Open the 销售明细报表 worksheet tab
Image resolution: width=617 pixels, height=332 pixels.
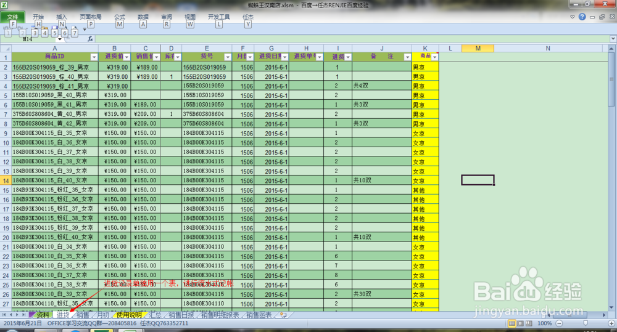pyautogui.click(x=220, y=315)
